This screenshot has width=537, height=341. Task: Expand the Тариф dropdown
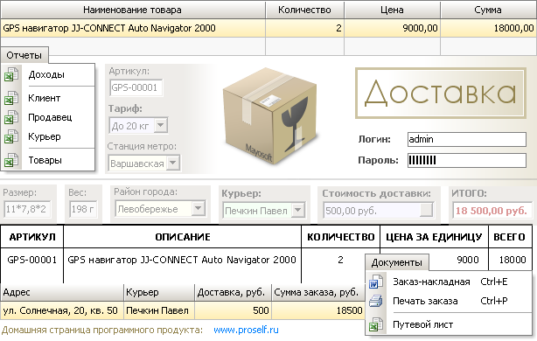coord(161,125)
